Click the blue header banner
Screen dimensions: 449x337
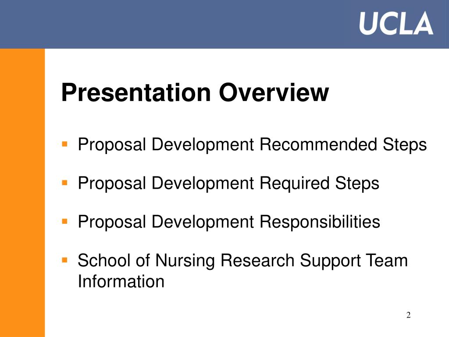(224, 24)
